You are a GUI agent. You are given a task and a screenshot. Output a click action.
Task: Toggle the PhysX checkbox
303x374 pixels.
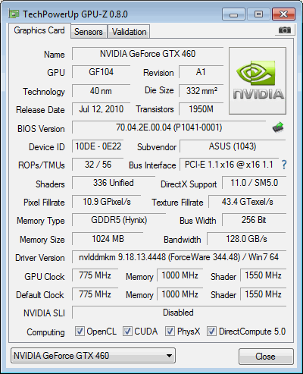[170, 331]
